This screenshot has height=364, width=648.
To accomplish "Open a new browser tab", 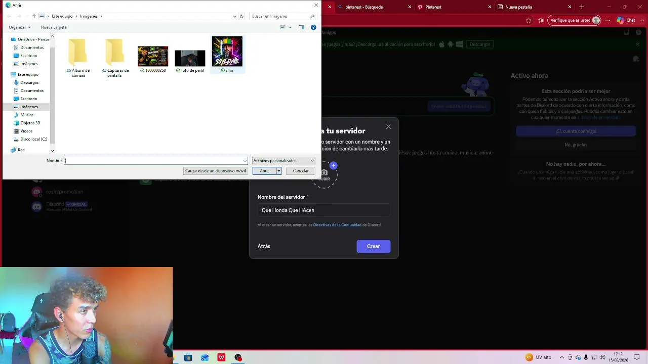I will 582,7.
